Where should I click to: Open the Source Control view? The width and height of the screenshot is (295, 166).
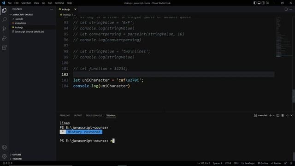click(x=4, y=29)
